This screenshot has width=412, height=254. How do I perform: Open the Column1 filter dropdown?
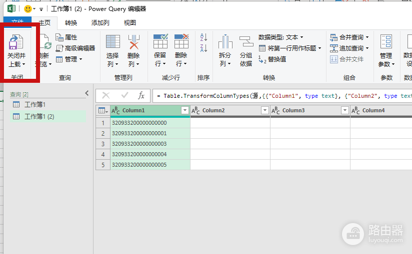coord(185,110)
